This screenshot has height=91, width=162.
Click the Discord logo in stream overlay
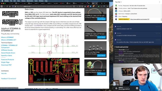click(x=137, y=88)
